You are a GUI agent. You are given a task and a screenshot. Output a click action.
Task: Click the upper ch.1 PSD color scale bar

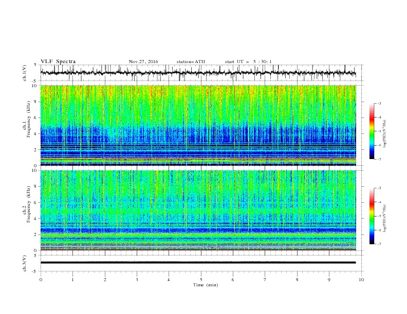tap(372, 131)
